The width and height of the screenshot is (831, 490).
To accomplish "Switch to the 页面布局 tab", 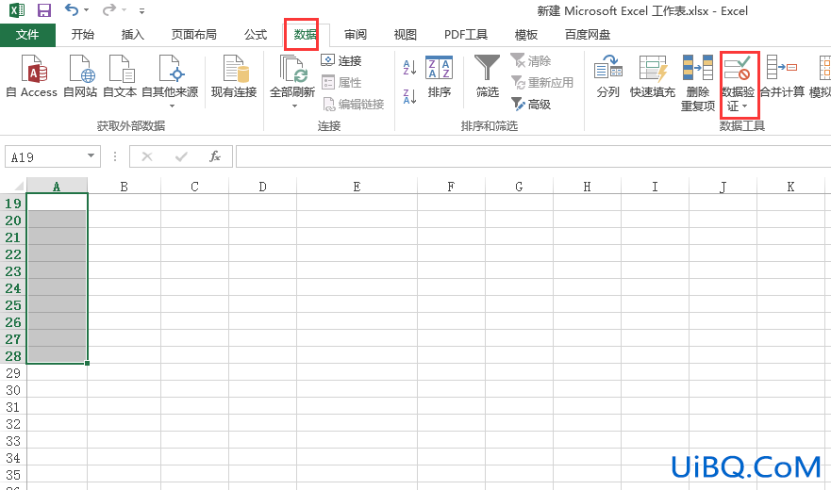I will (194, 35).
